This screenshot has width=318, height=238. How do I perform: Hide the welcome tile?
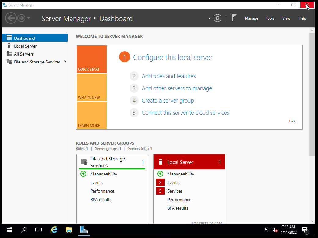(x=292, y=121)
